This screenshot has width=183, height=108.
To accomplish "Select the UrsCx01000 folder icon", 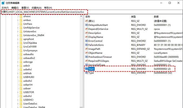I will coord(21,47).
